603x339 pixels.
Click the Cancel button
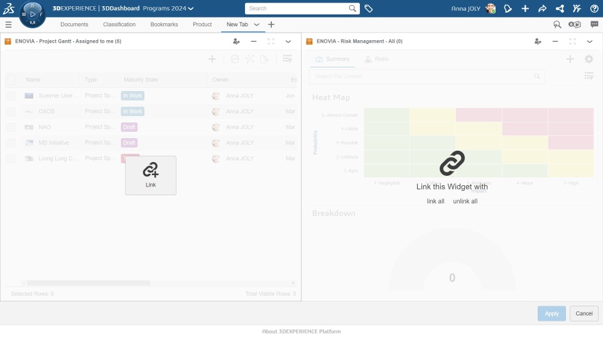584,314
